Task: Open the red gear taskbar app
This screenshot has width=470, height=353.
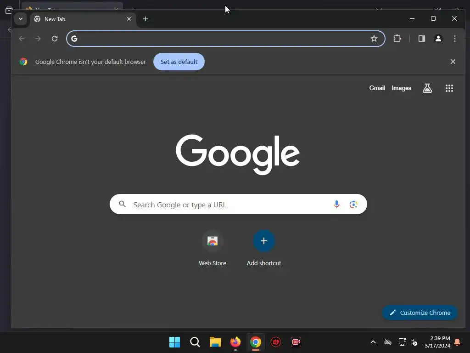Action: point(276,342)
